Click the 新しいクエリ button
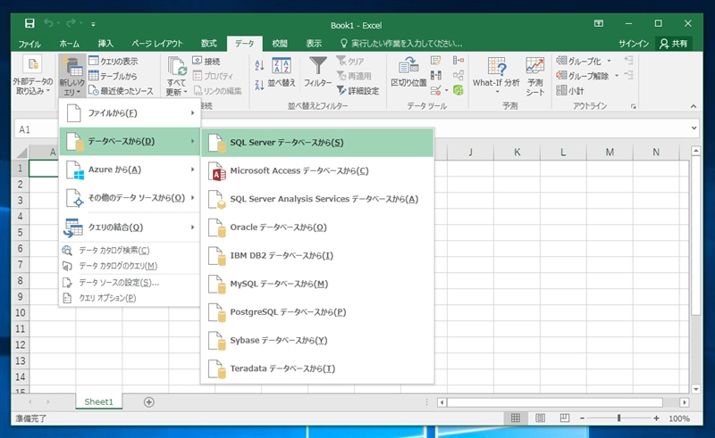Image resolution: width=715 pixels, height=438 pixels. coord(72,76)
